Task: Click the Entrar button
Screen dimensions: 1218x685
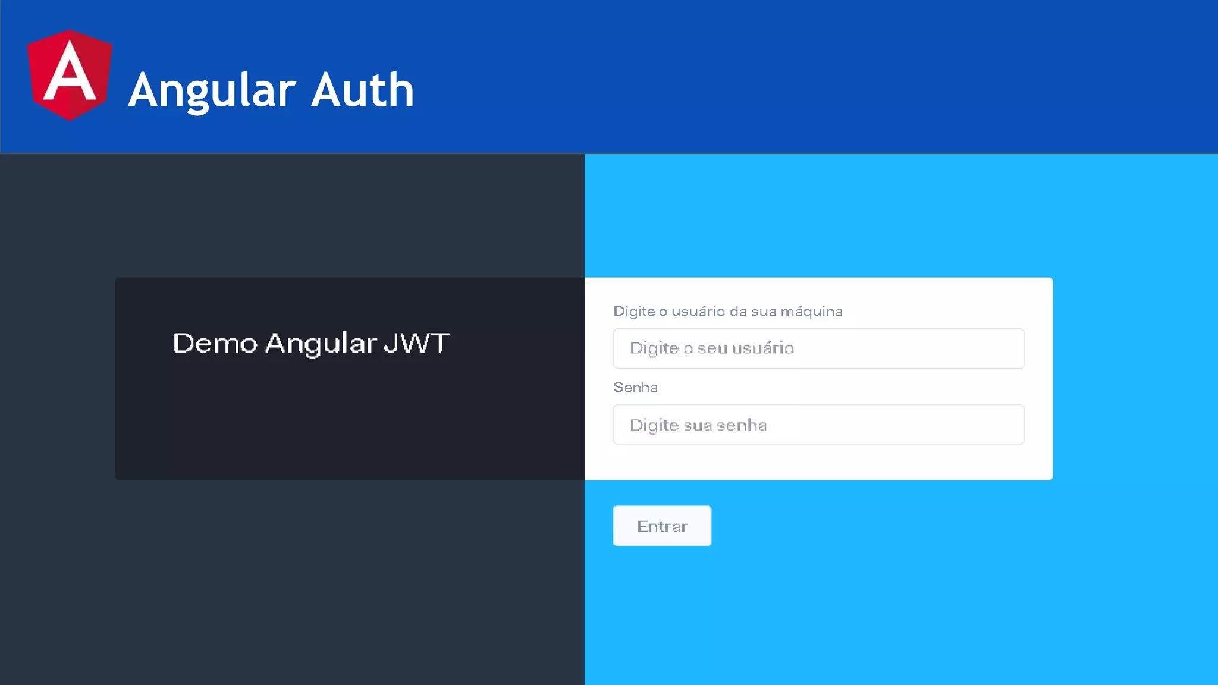Action: pyautogui.click(x=662, y=526)
